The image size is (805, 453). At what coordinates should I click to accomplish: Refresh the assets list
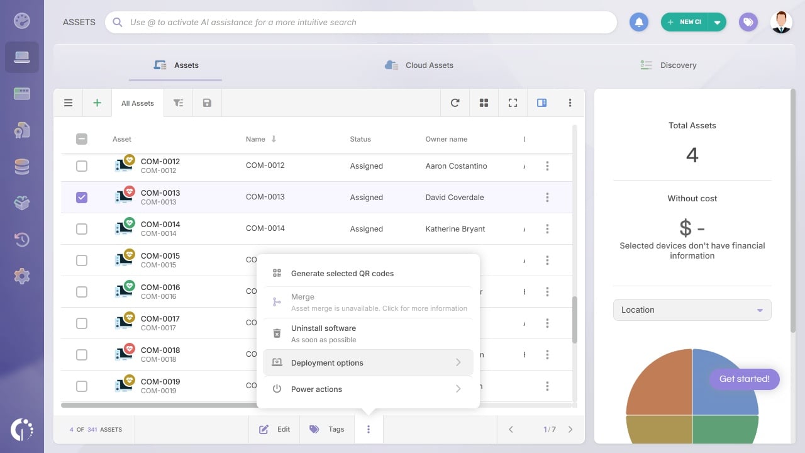(455, 102)
